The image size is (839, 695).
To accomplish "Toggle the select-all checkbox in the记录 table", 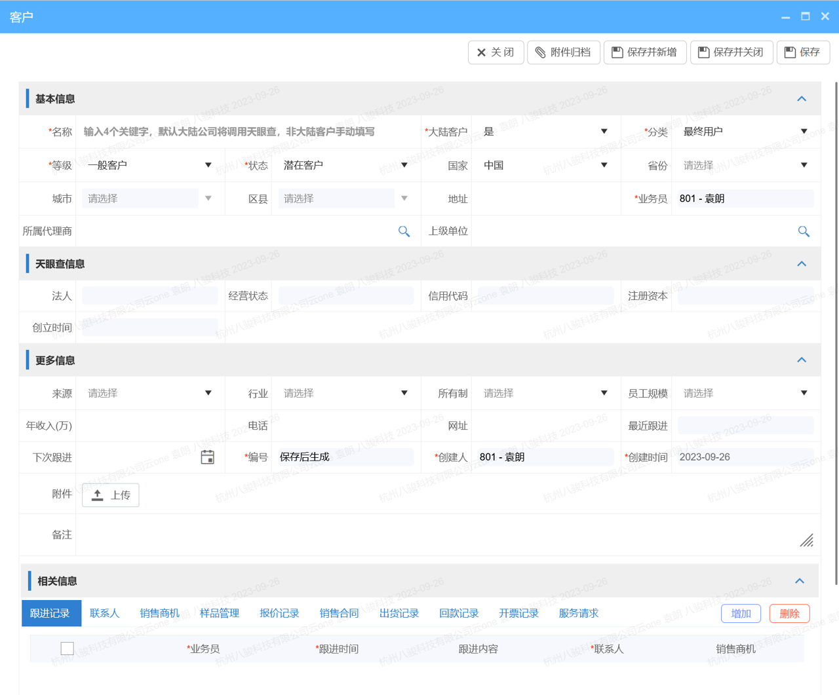I will (x=67, y=648).
